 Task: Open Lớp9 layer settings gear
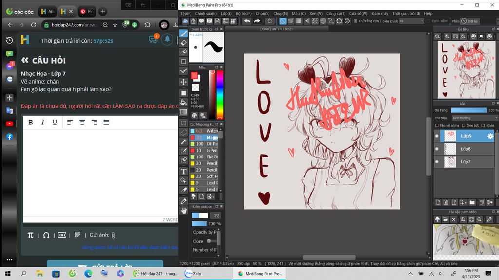click(x=490, y=136)
